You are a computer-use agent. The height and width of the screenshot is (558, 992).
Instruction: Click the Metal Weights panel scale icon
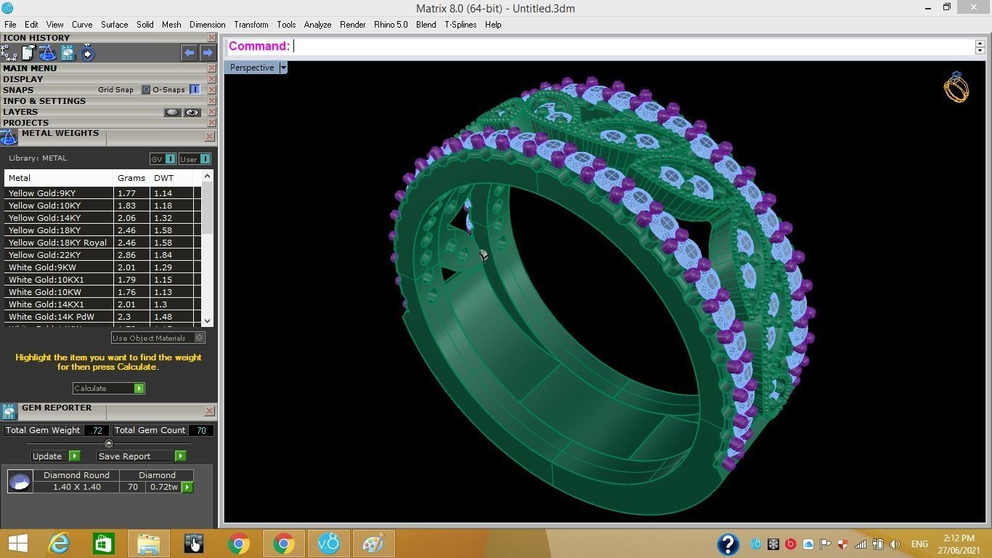9,137
